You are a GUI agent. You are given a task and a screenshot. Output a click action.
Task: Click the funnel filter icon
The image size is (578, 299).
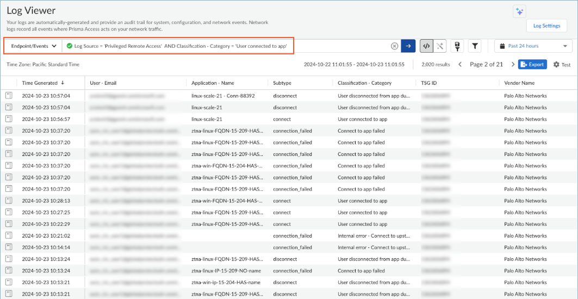[x=475, y=46]
